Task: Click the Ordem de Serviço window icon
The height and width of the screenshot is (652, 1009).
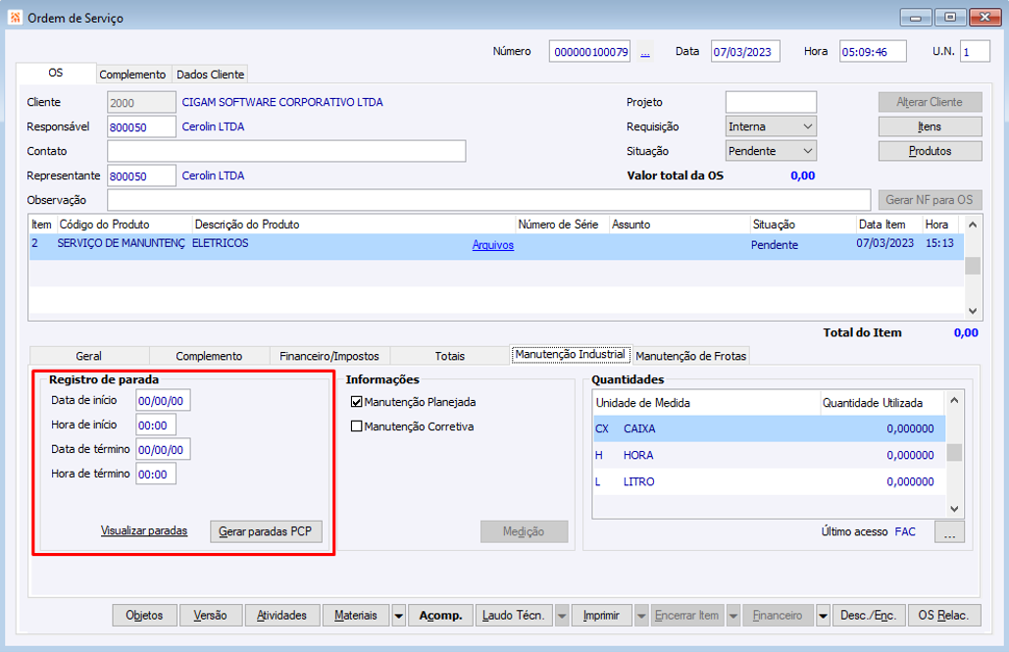Action: (x=15, y=18)
